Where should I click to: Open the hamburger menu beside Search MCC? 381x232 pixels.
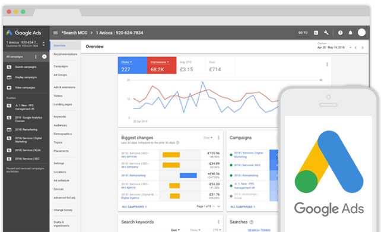click(x=55, y=33)
